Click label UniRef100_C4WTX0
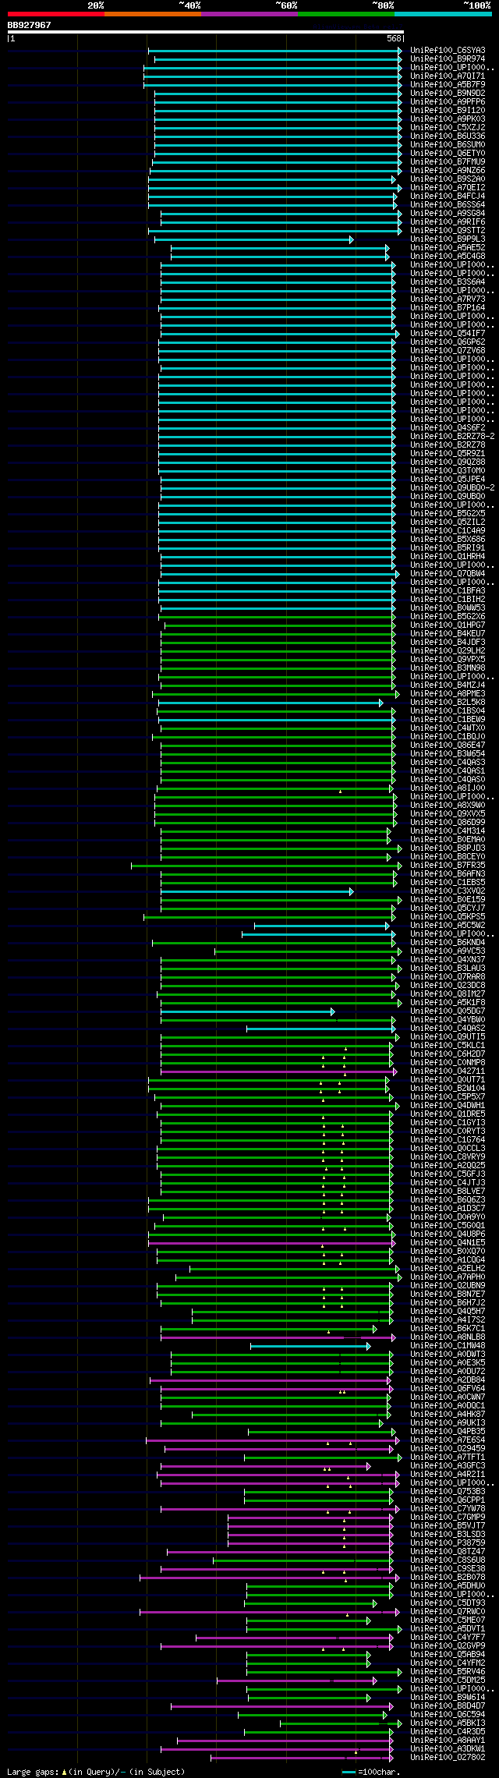 448,728
